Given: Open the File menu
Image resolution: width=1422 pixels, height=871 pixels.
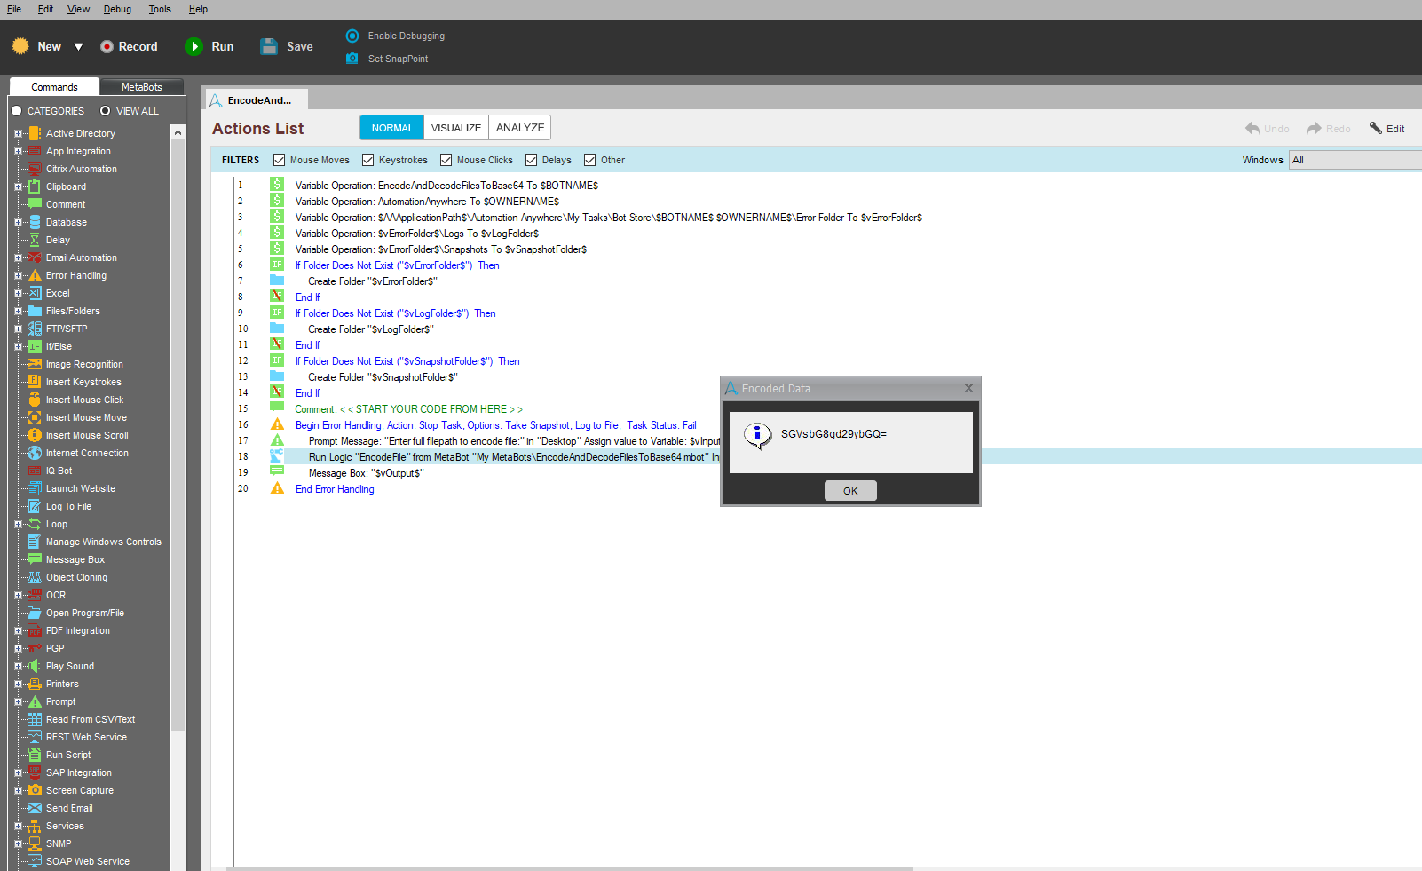Looking at the screenshot, I should [x=14, y=9].
